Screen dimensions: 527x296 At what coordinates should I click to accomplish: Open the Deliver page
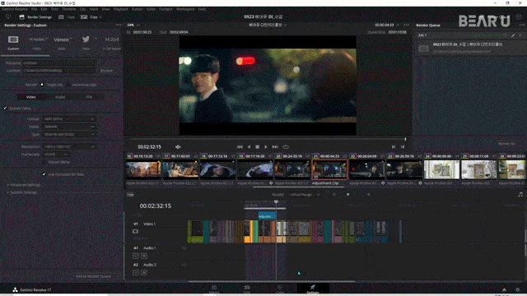[x=313, y=289]
